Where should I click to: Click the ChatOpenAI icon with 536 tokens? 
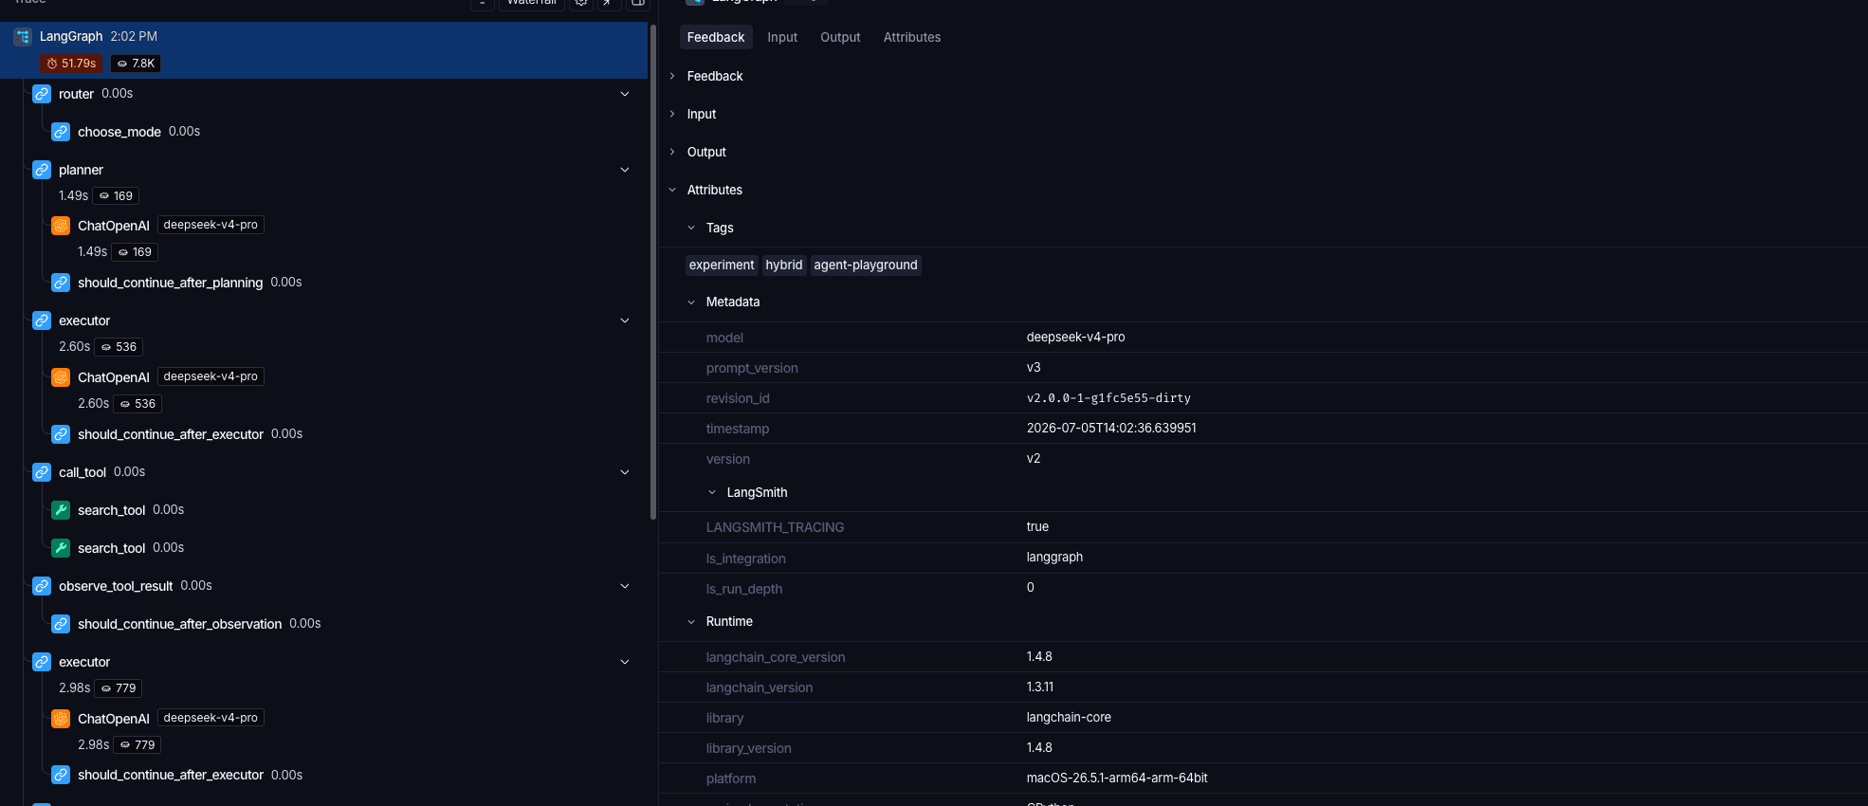[61, 377]
